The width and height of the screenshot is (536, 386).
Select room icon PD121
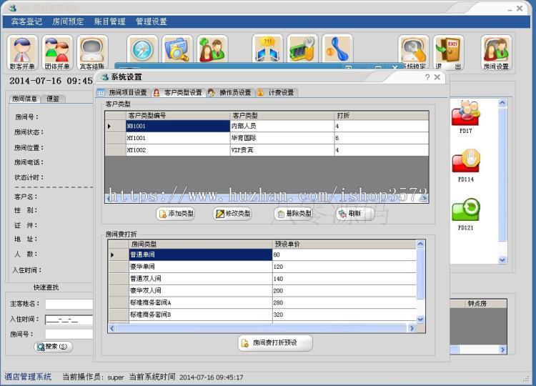pos(465,214)
